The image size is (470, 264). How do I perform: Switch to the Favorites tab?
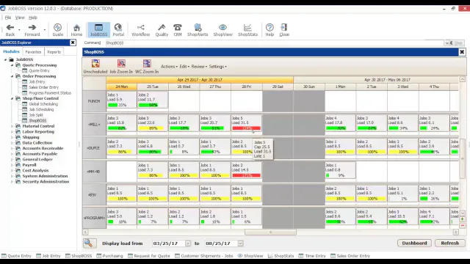pos(33,52)
